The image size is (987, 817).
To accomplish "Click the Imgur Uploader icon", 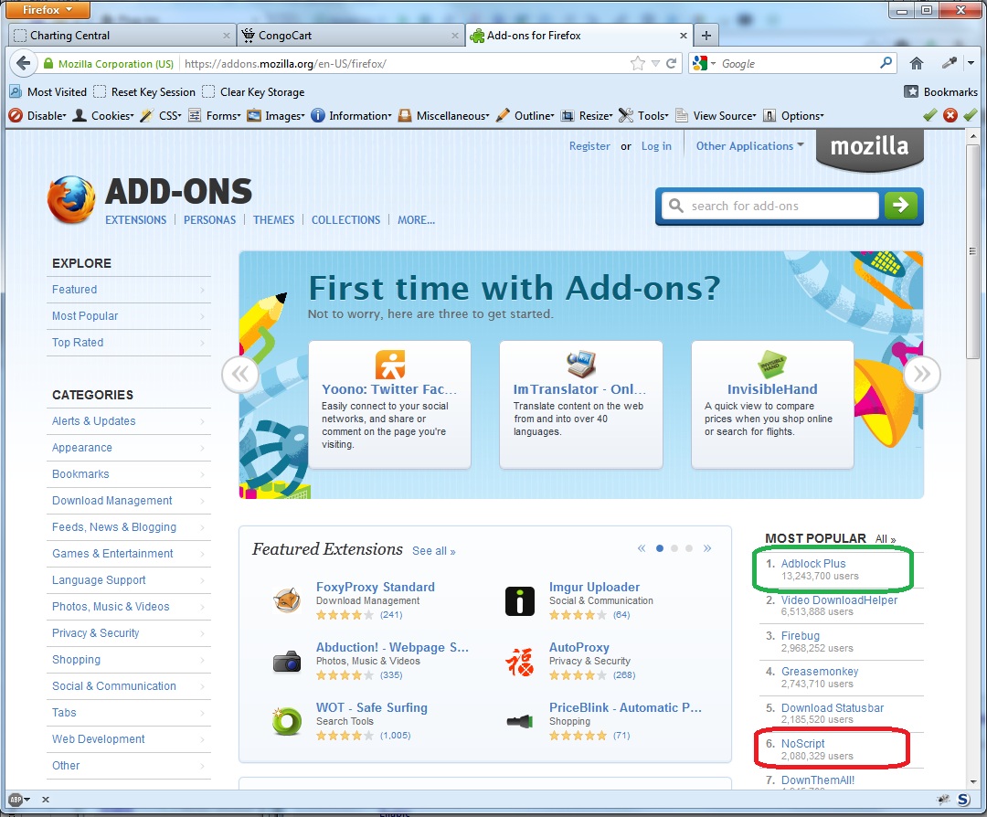I will [x=520, y=600].
